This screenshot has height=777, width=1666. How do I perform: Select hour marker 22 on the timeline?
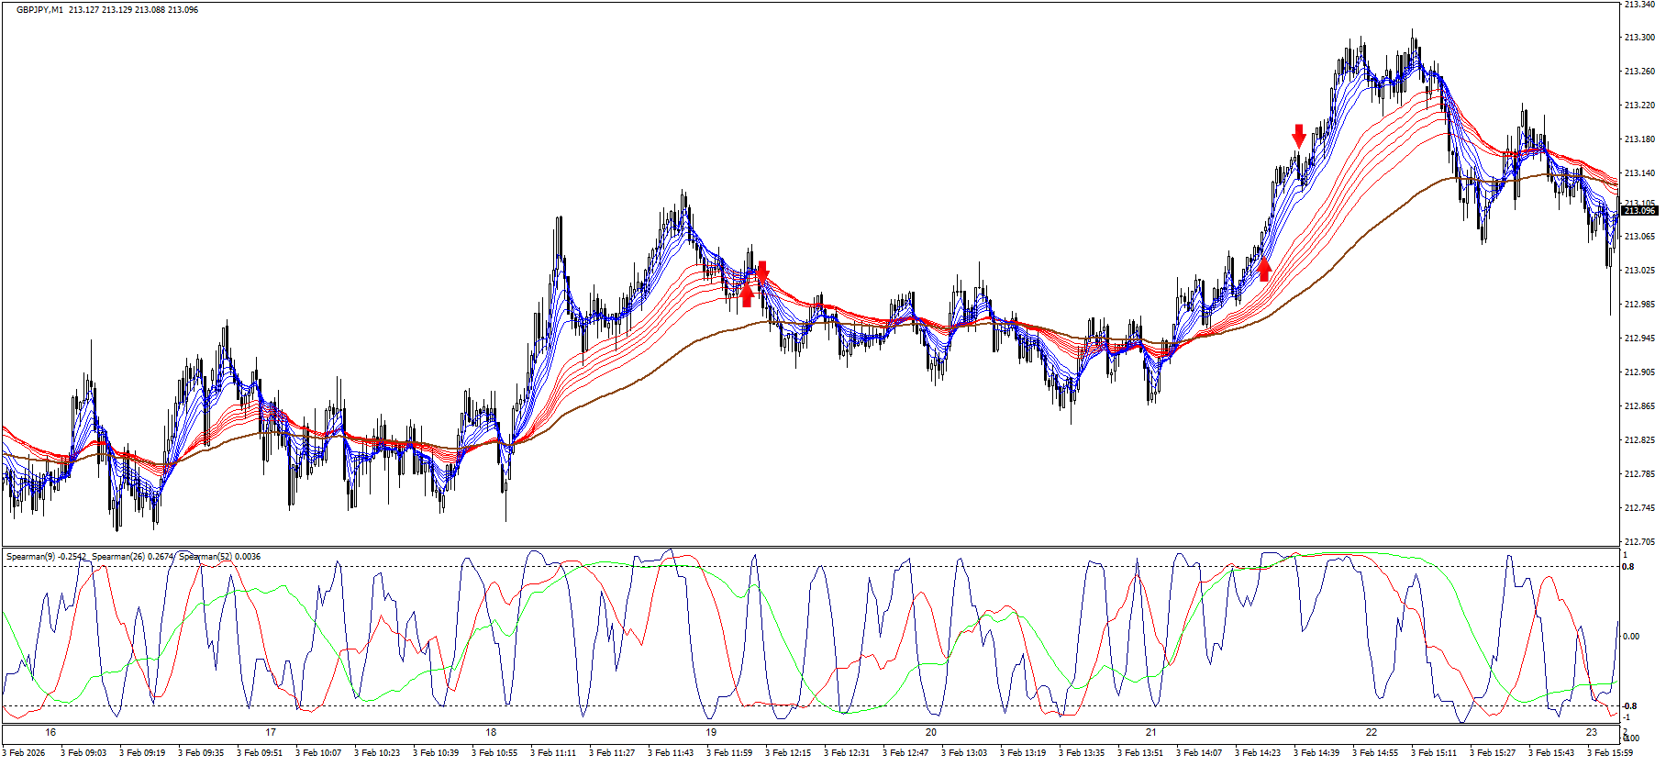(x=1372, y=732)
